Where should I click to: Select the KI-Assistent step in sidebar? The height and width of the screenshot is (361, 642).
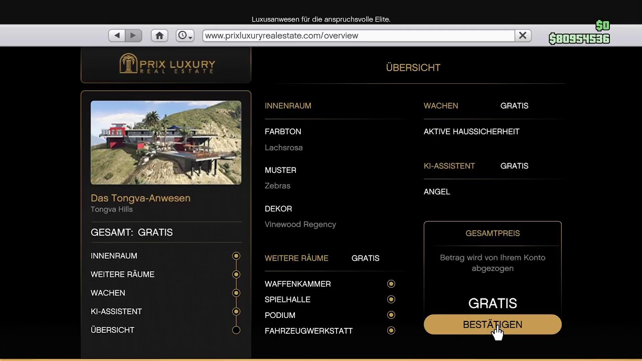(116, 311)
